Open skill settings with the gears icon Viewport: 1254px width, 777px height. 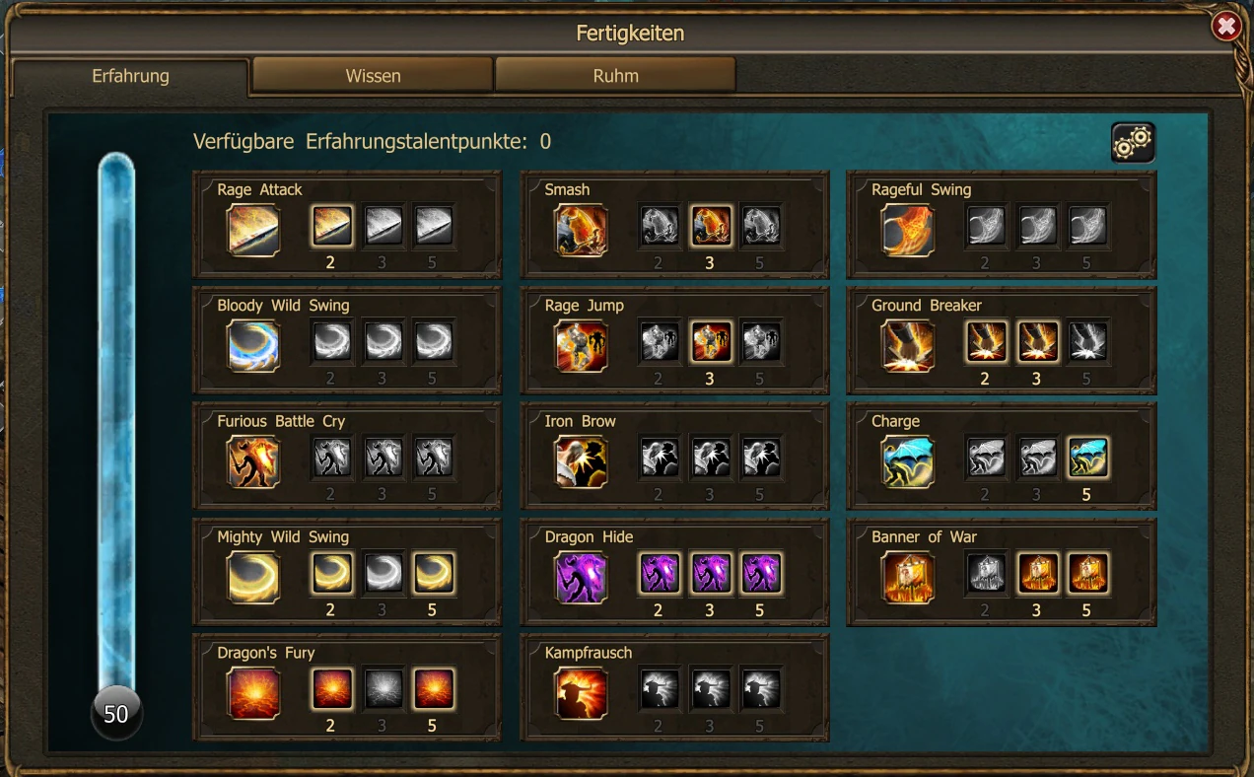(1133, 143)
